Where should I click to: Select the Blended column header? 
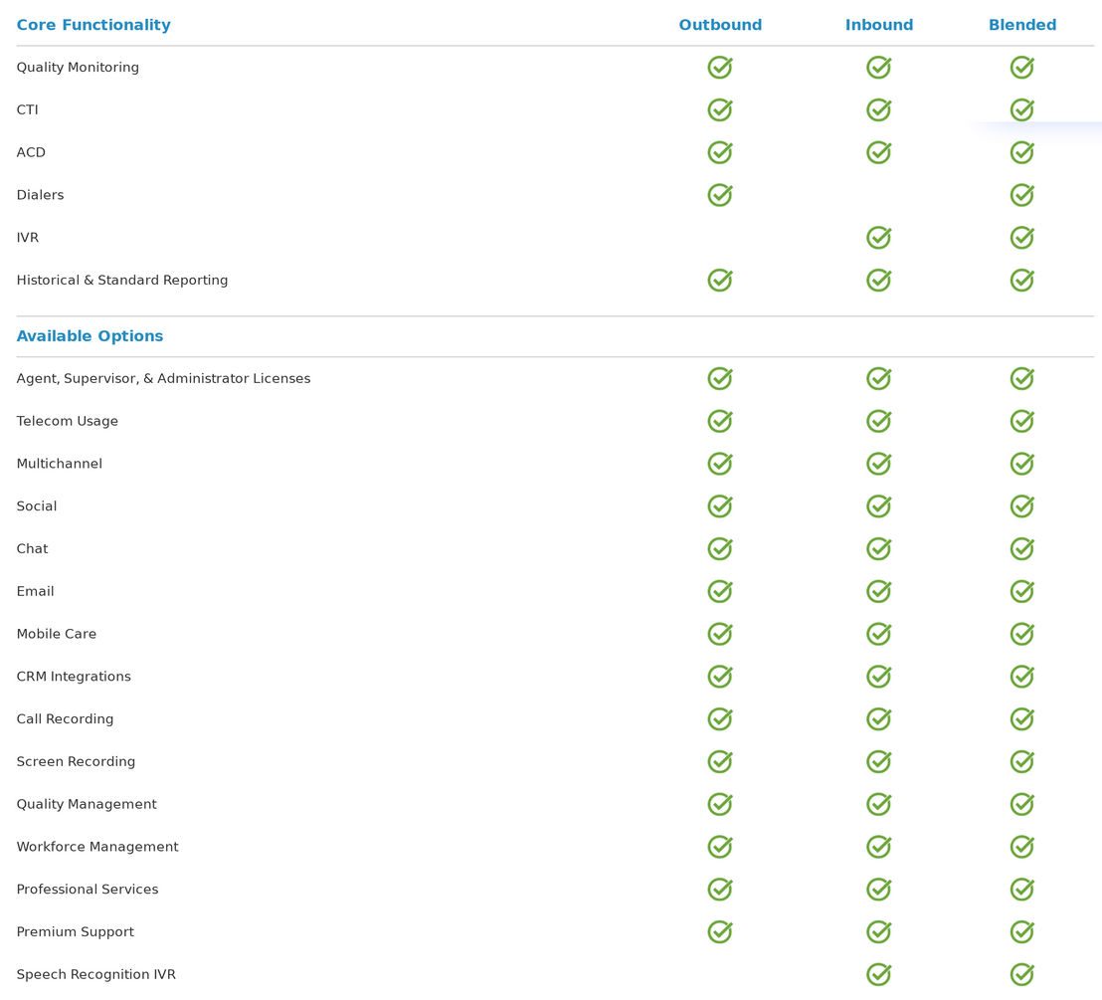pyautogui.click(x=1021, y=25)
